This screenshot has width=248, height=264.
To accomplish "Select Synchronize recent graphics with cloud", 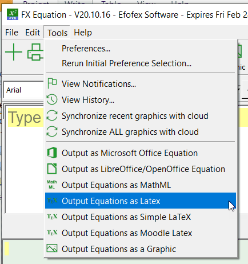I will pyautogui.click(x=141, y=116).
